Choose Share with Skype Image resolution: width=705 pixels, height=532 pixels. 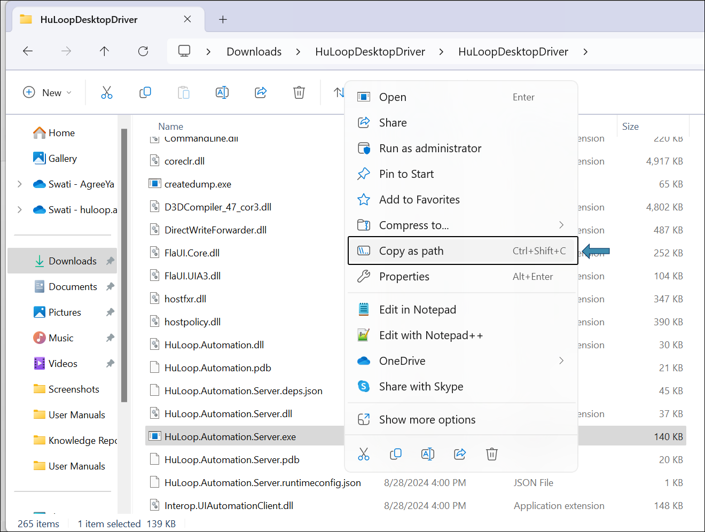click(462, 387)
